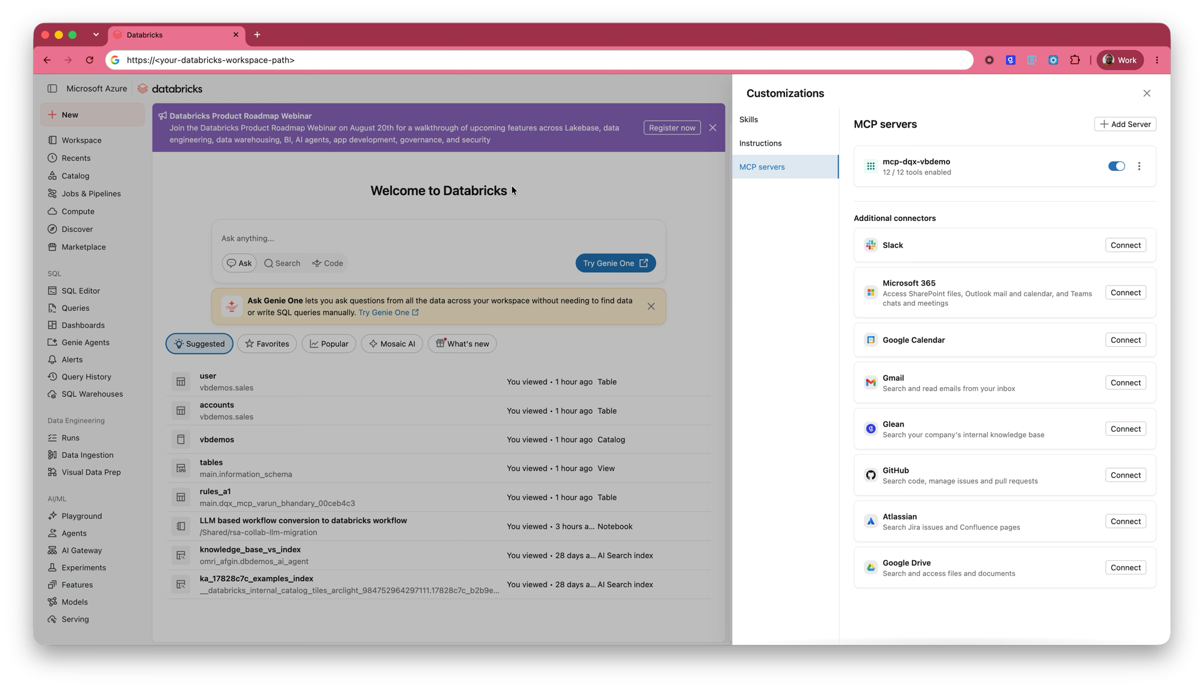
Task: Disable the mcp-dqx-vbdemo server toggle
Action: click(x=1116, y=166)
